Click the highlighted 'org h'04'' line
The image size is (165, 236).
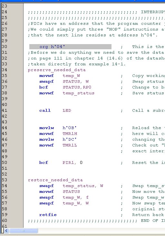pyautogui.click(x=70, y=47)
